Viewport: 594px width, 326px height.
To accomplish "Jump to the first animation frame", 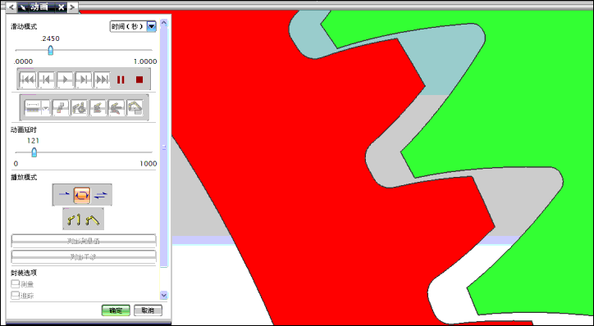I will coord(28,79).
